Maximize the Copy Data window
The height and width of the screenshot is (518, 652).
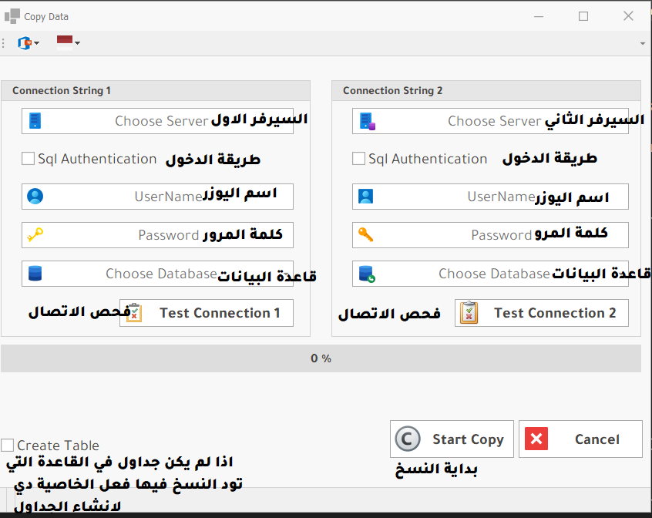pyautogui.click(x=583, y=16)
